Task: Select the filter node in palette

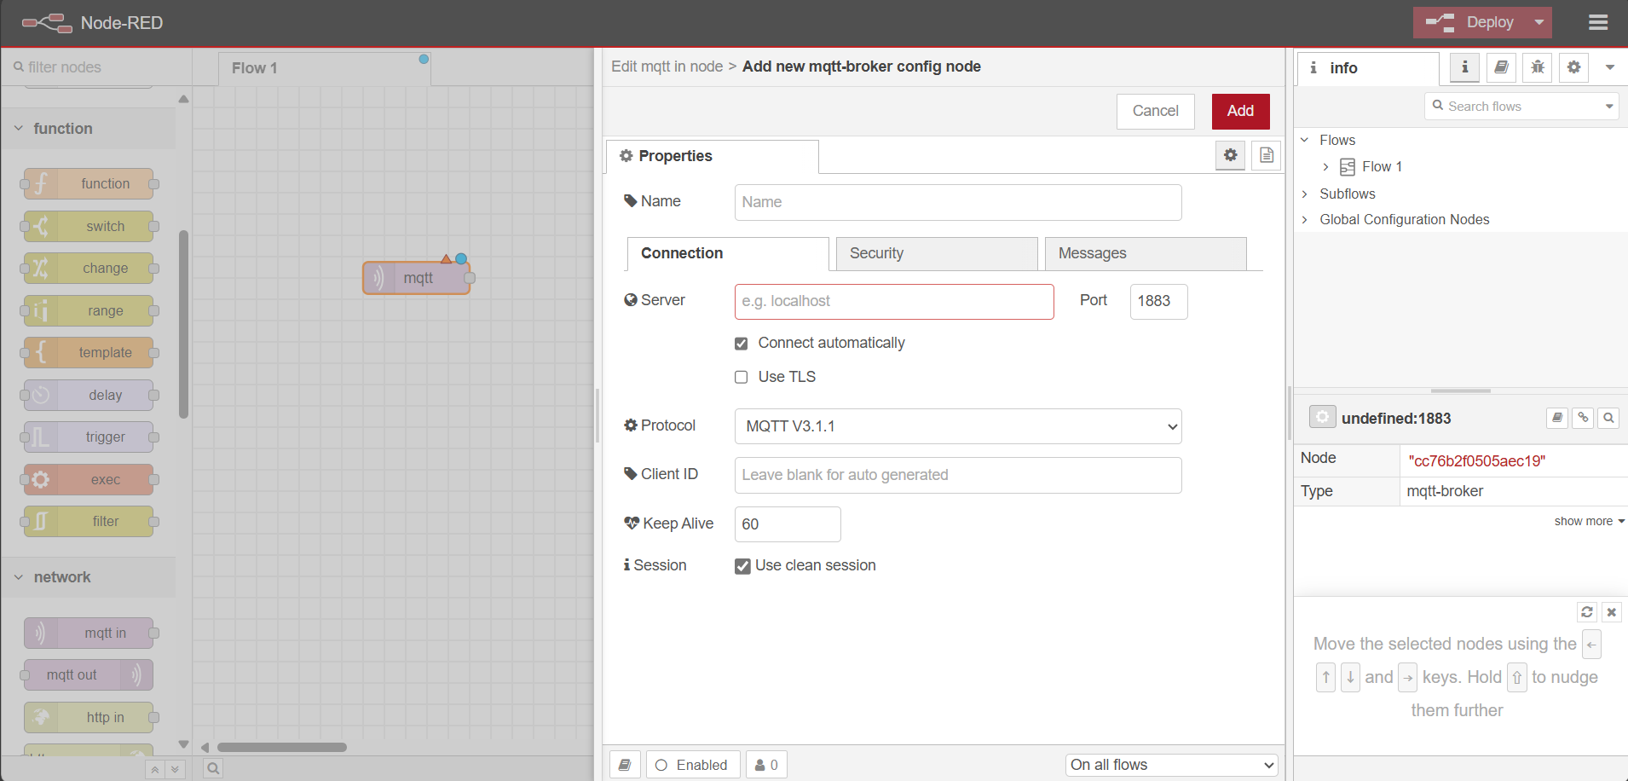Action: tap(89, 521)
